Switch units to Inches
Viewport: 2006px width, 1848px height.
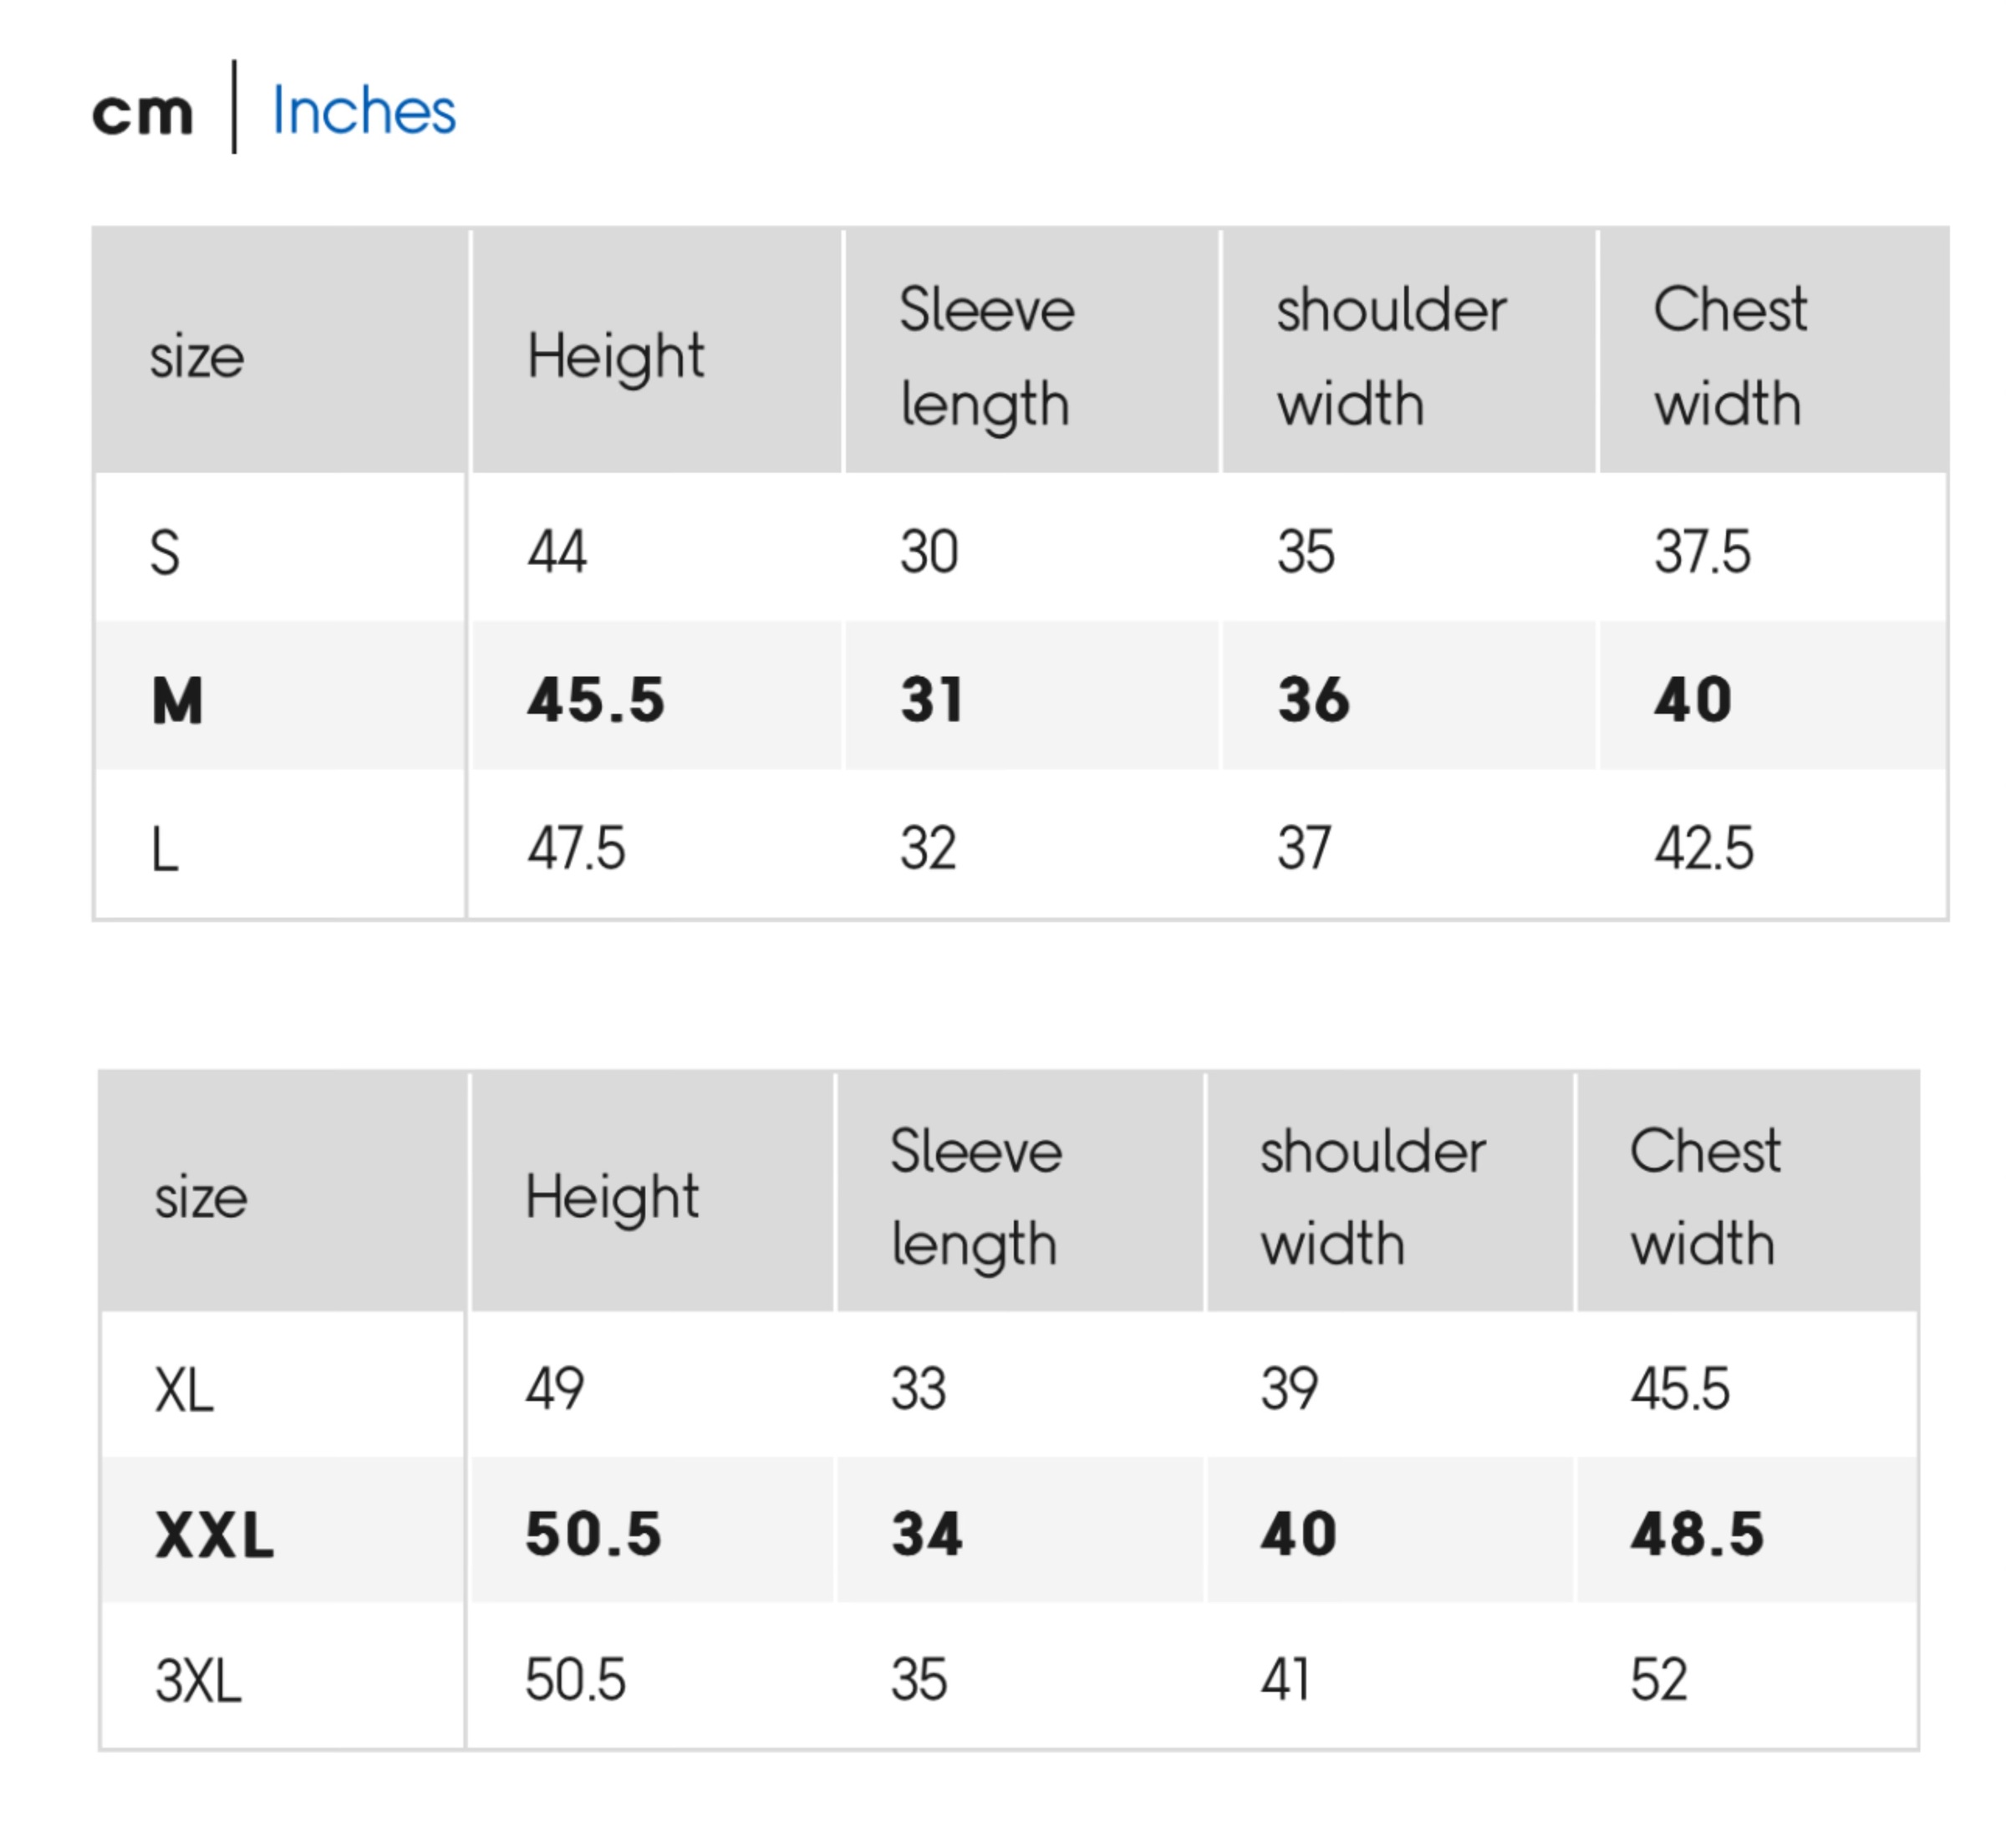click(364, 110)
